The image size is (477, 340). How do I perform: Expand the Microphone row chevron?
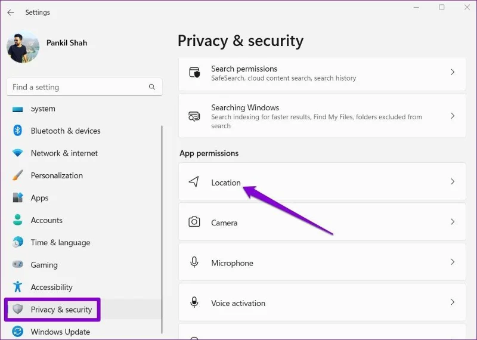[x=453, y=262]
